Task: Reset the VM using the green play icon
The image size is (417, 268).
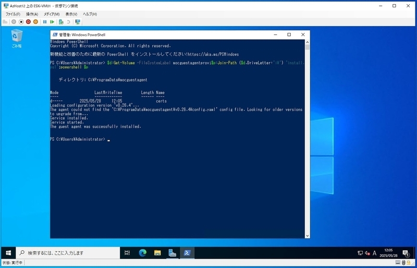Action: pyautogui.click(x=52, y=22)
